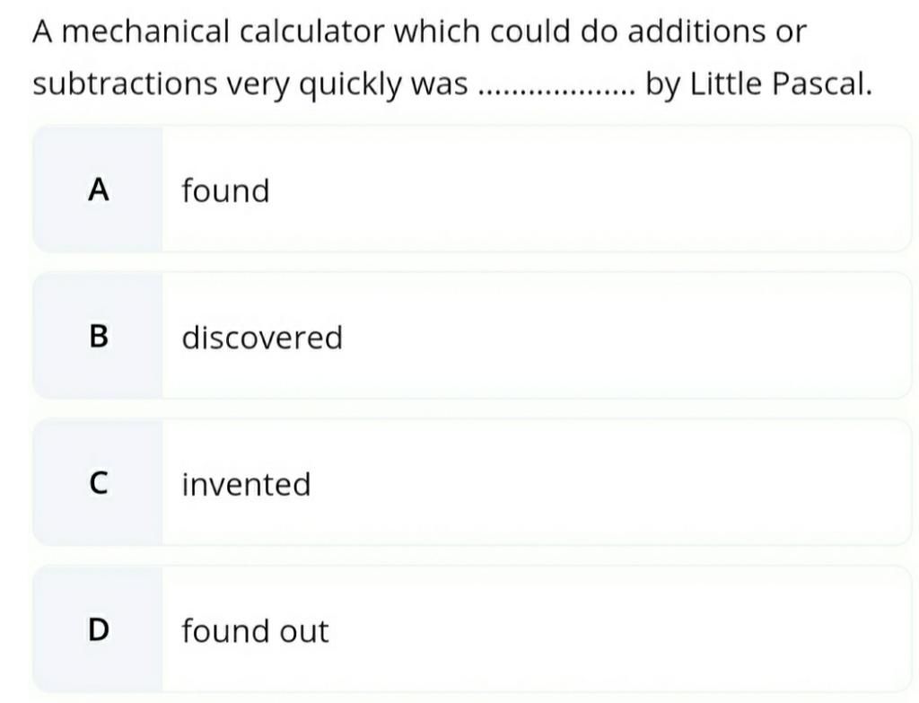Click the words 'by Little Pascal'
The width and height of the screenshot is (919, 703).
pyautogui.click(x=759, y=83)
